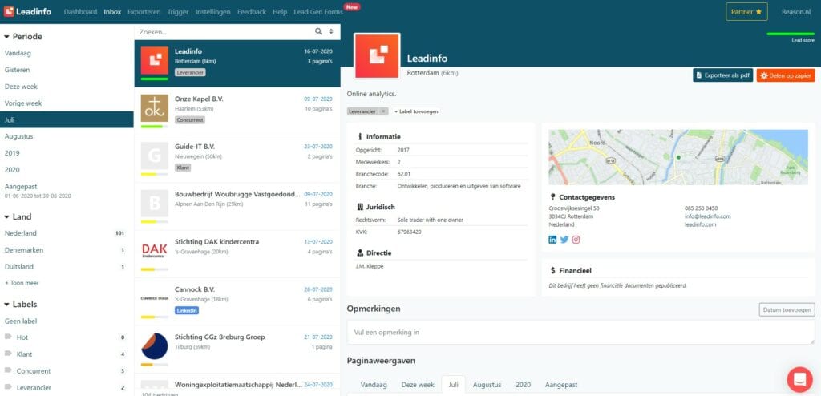
Task: Click the Leadinfo logo in top bar
Action: click(x=28, y=11)
